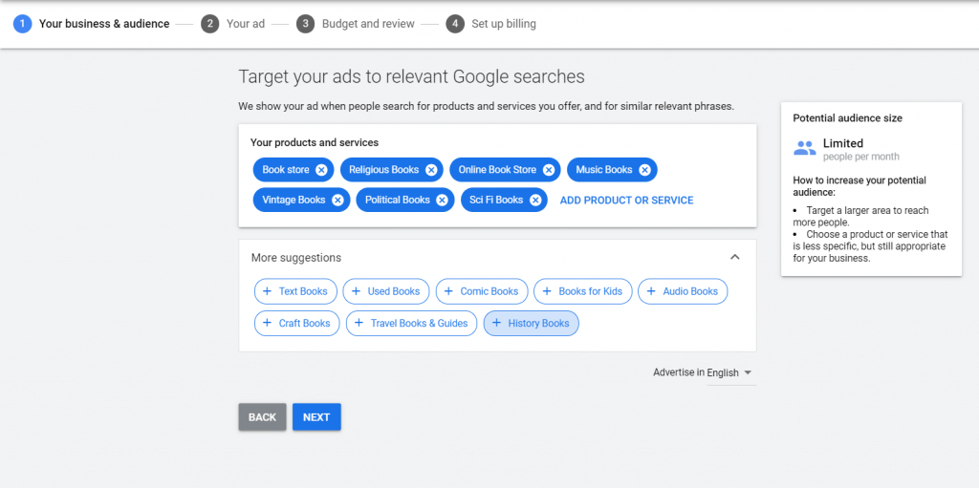Proceed with the NEXT button

(x=316, y=417)
